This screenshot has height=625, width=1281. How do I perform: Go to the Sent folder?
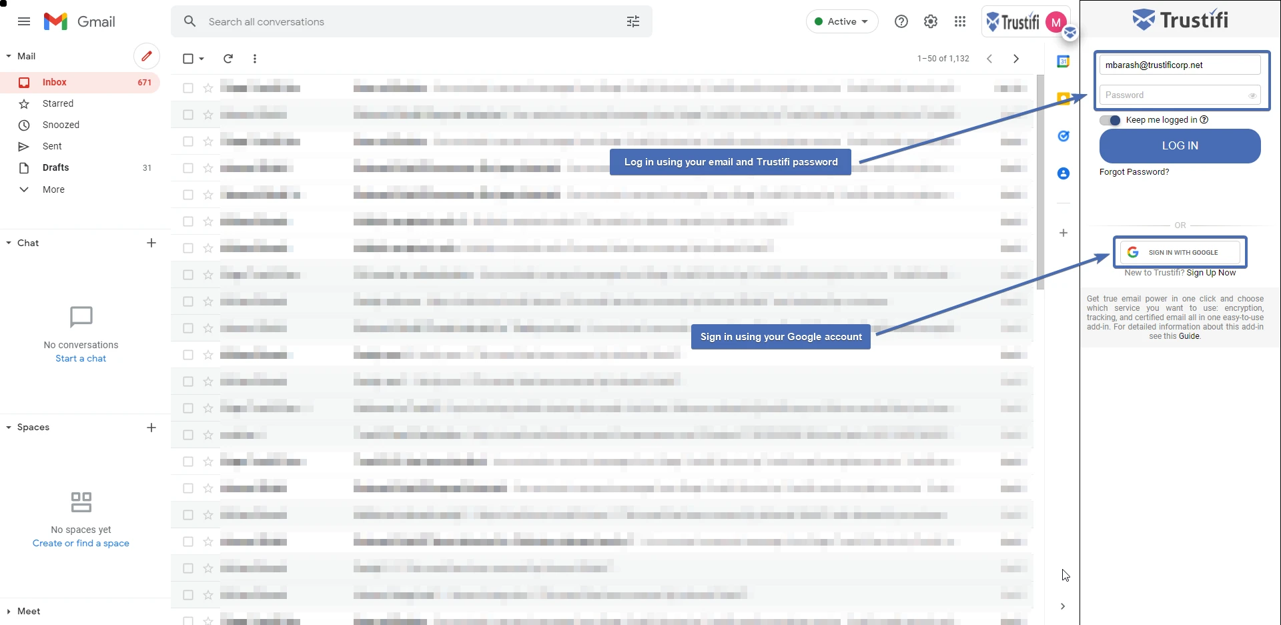pos(52,146)
